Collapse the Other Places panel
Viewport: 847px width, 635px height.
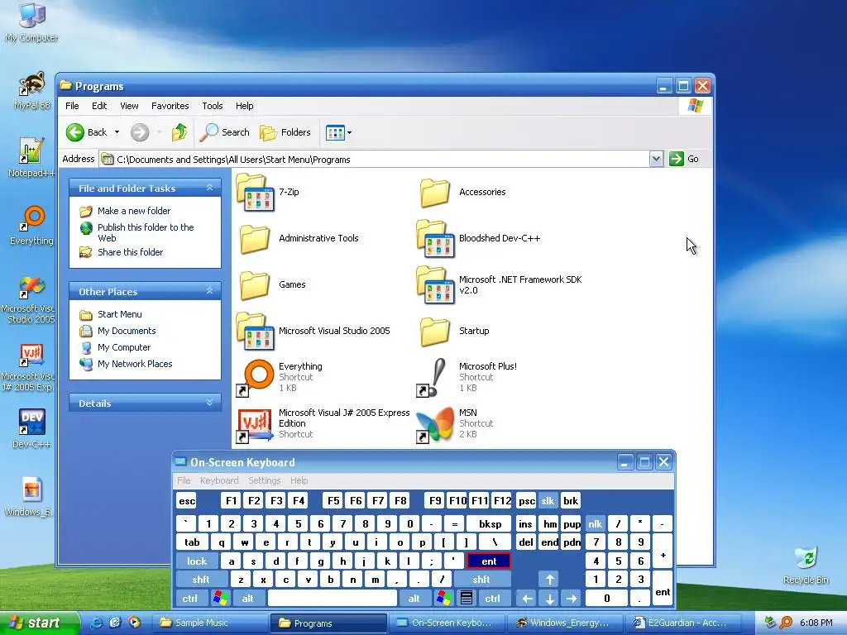(x=209, y=291)
